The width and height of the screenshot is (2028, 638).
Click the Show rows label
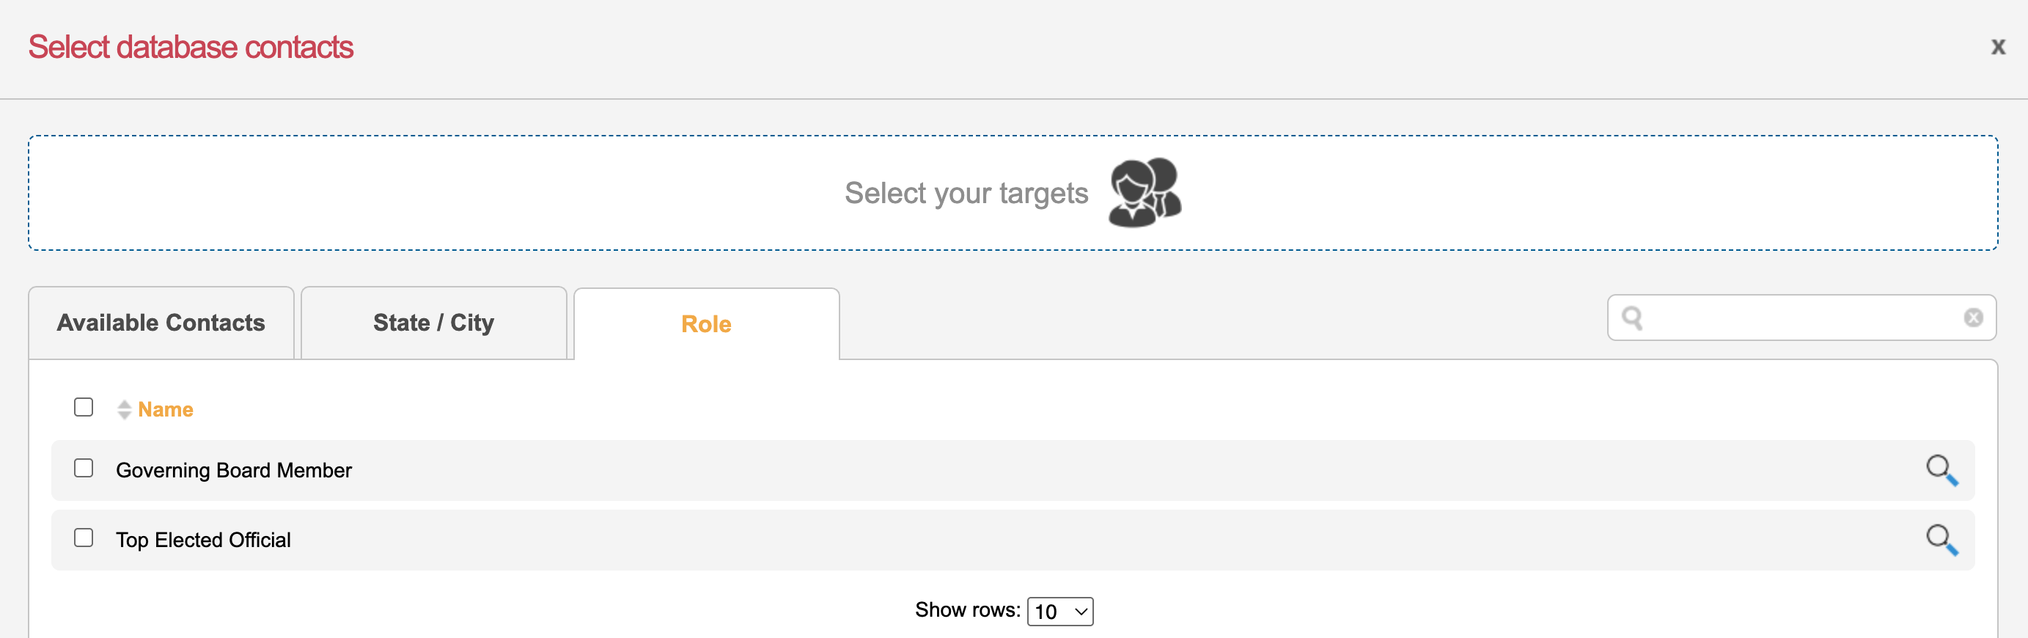coord(967,609)
